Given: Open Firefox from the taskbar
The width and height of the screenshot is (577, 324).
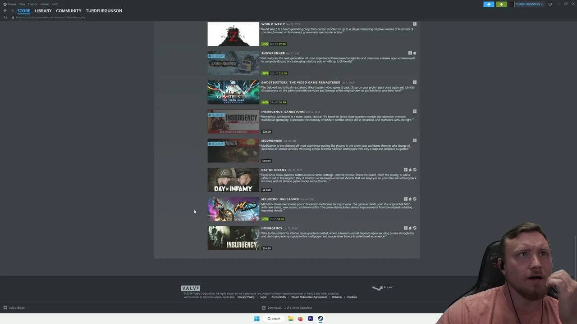Looking at the screenshot, I should [300, 319].
